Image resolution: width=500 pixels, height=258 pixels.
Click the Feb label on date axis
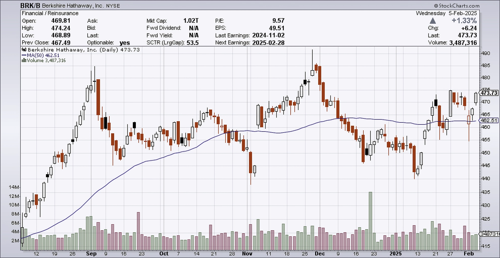[469, 254]
